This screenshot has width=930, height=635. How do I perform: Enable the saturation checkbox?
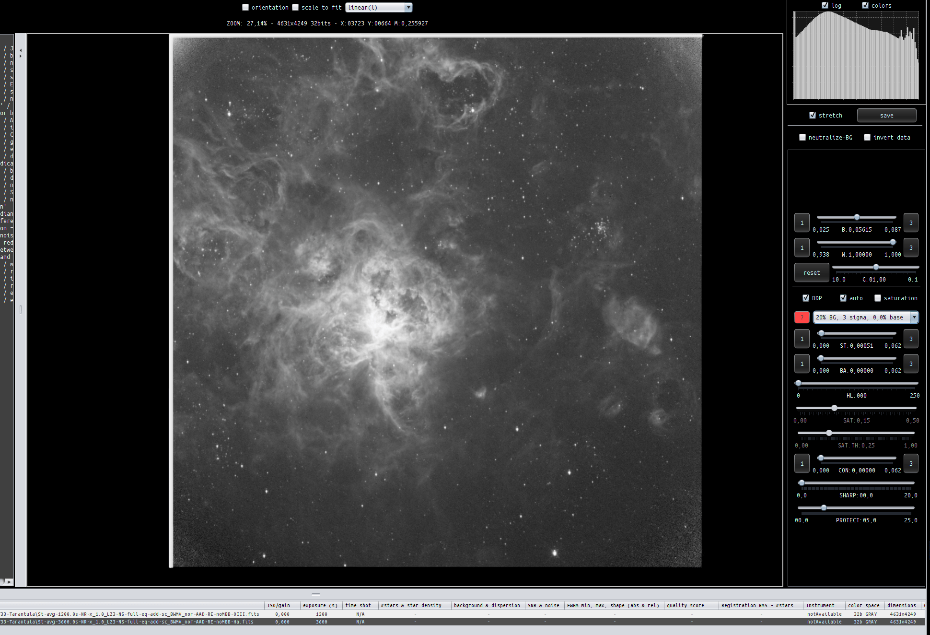878,298
